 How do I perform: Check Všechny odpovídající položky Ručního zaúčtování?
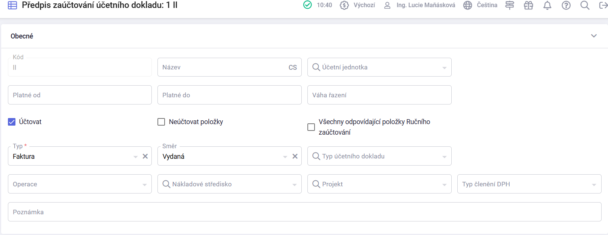(x=311, y=127)
